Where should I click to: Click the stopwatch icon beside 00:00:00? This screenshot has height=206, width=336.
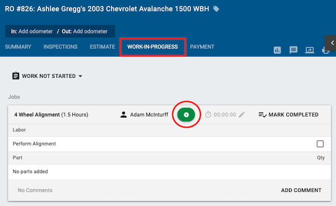click(208, 115)
